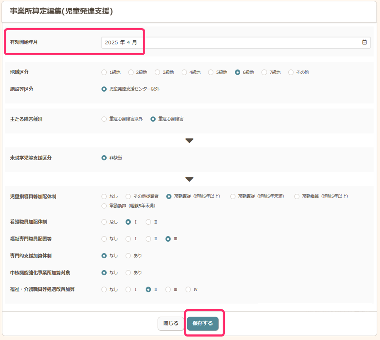Set 福祉専門職員配置等 to なし
The image size is (380, 340).
pyautogui.click(x=104, y=239)
